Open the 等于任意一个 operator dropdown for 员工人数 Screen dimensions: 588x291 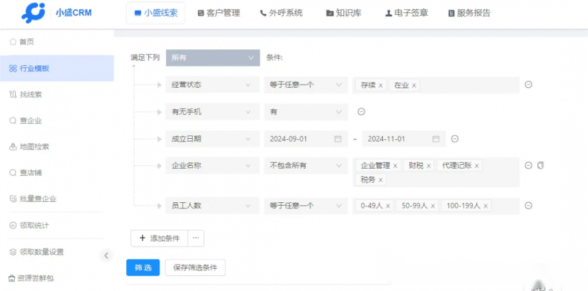(x=306, y=206)
